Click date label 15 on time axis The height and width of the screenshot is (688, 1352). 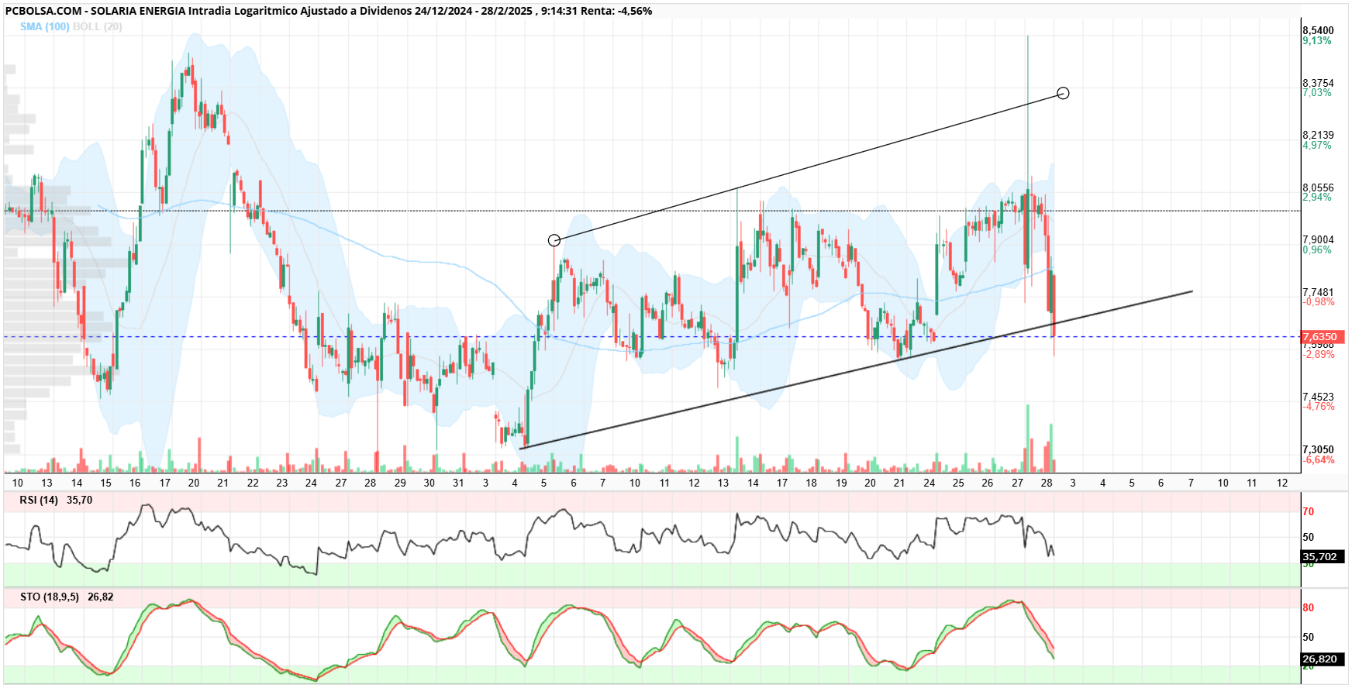click(105, 483)
